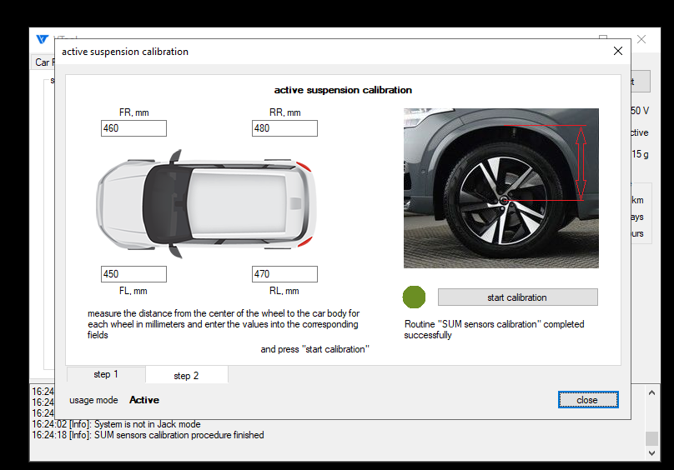This screenshot has width=674, height=470.
Task: Focus the FL, mm input box
Action: tap(133, 274)
